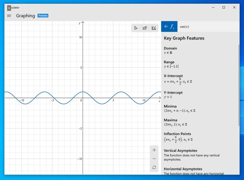Click the Calculator app icon in title bar

coord(9,8)
